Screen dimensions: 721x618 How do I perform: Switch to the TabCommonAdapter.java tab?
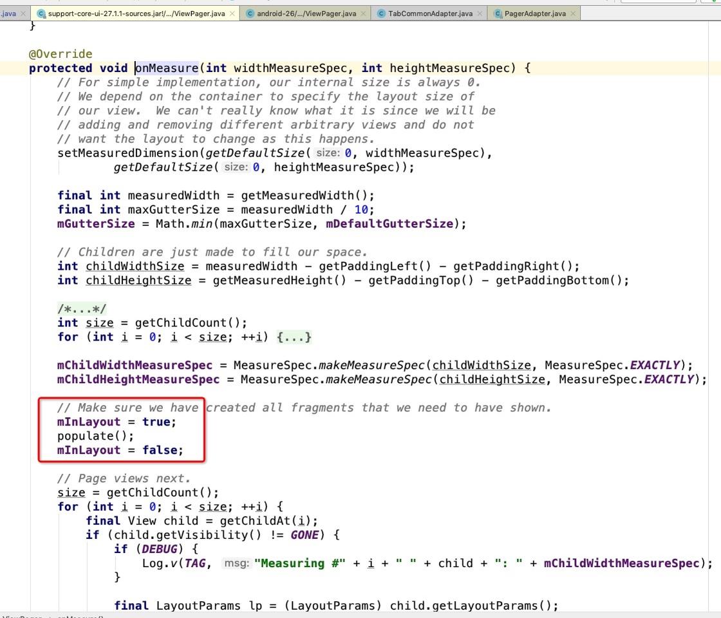(x=430, y=14)
